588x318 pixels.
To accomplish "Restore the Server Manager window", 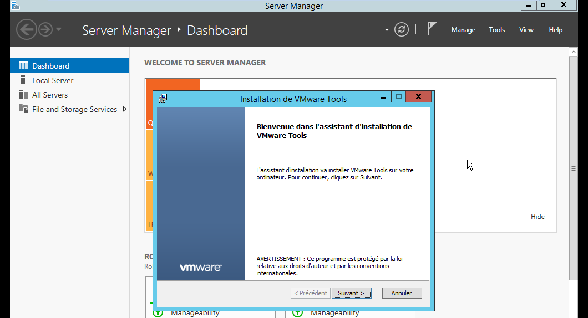I will tap(543, 5).
